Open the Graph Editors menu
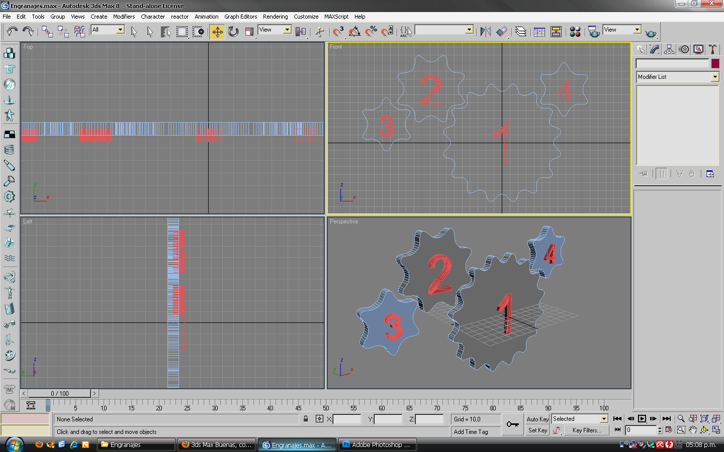Image resolution: width=724 pixels, height=452 pixels. [x=240, y=17]
